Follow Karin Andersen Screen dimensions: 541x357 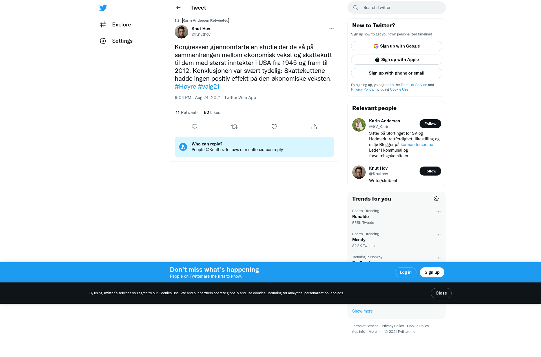tap(430, 124)
